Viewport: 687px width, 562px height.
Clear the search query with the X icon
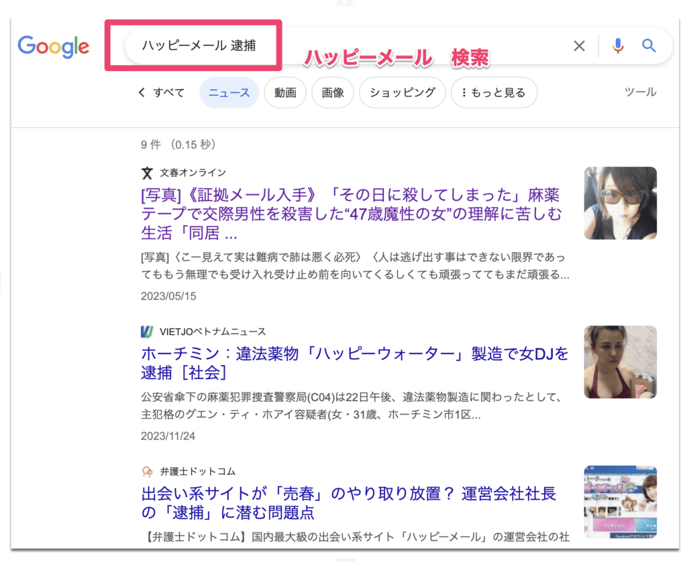[x=579, y=46]
